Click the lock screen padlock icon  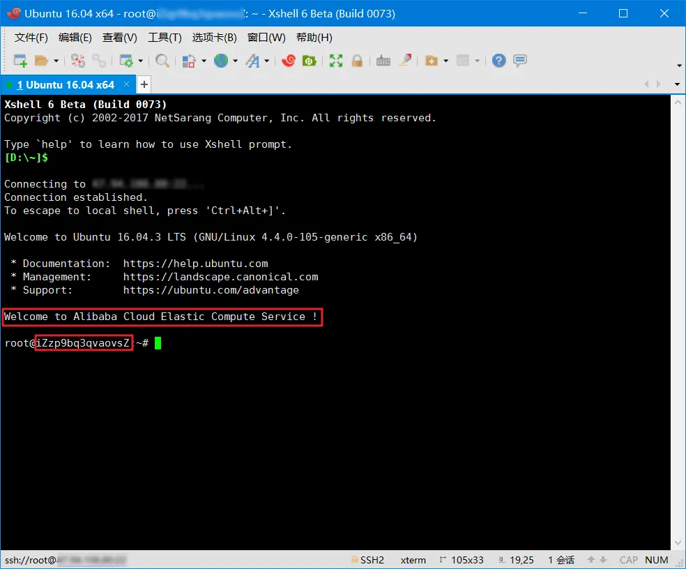[x=357, y=61]
